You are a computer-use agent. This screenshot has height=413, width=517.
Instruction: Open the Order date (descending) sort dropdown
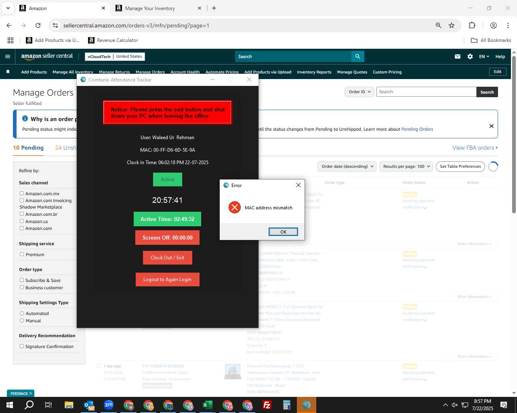pos(347,167)
